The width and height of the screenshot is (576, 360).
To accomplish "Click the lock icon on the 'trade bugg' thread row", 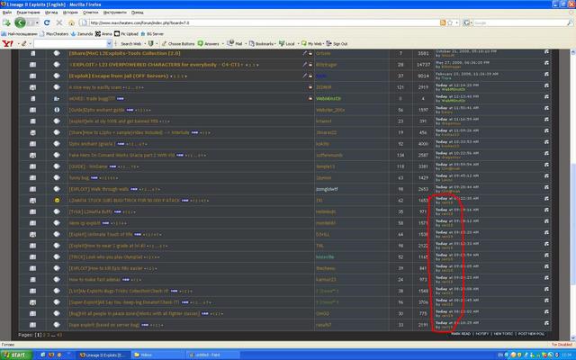I will pyautogui.click(x=32, y=98).
